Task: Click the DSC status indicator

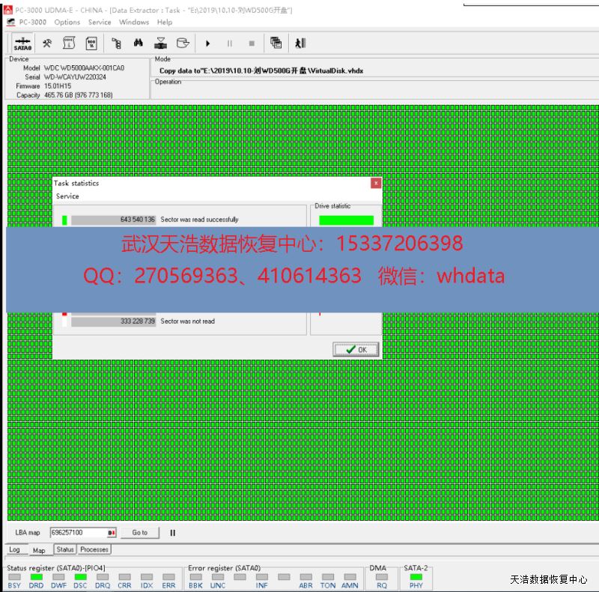Action: 80,577
